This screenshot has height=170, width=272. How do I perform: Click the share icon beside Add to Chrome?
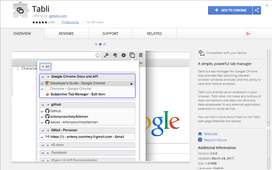tap(257, 10)
